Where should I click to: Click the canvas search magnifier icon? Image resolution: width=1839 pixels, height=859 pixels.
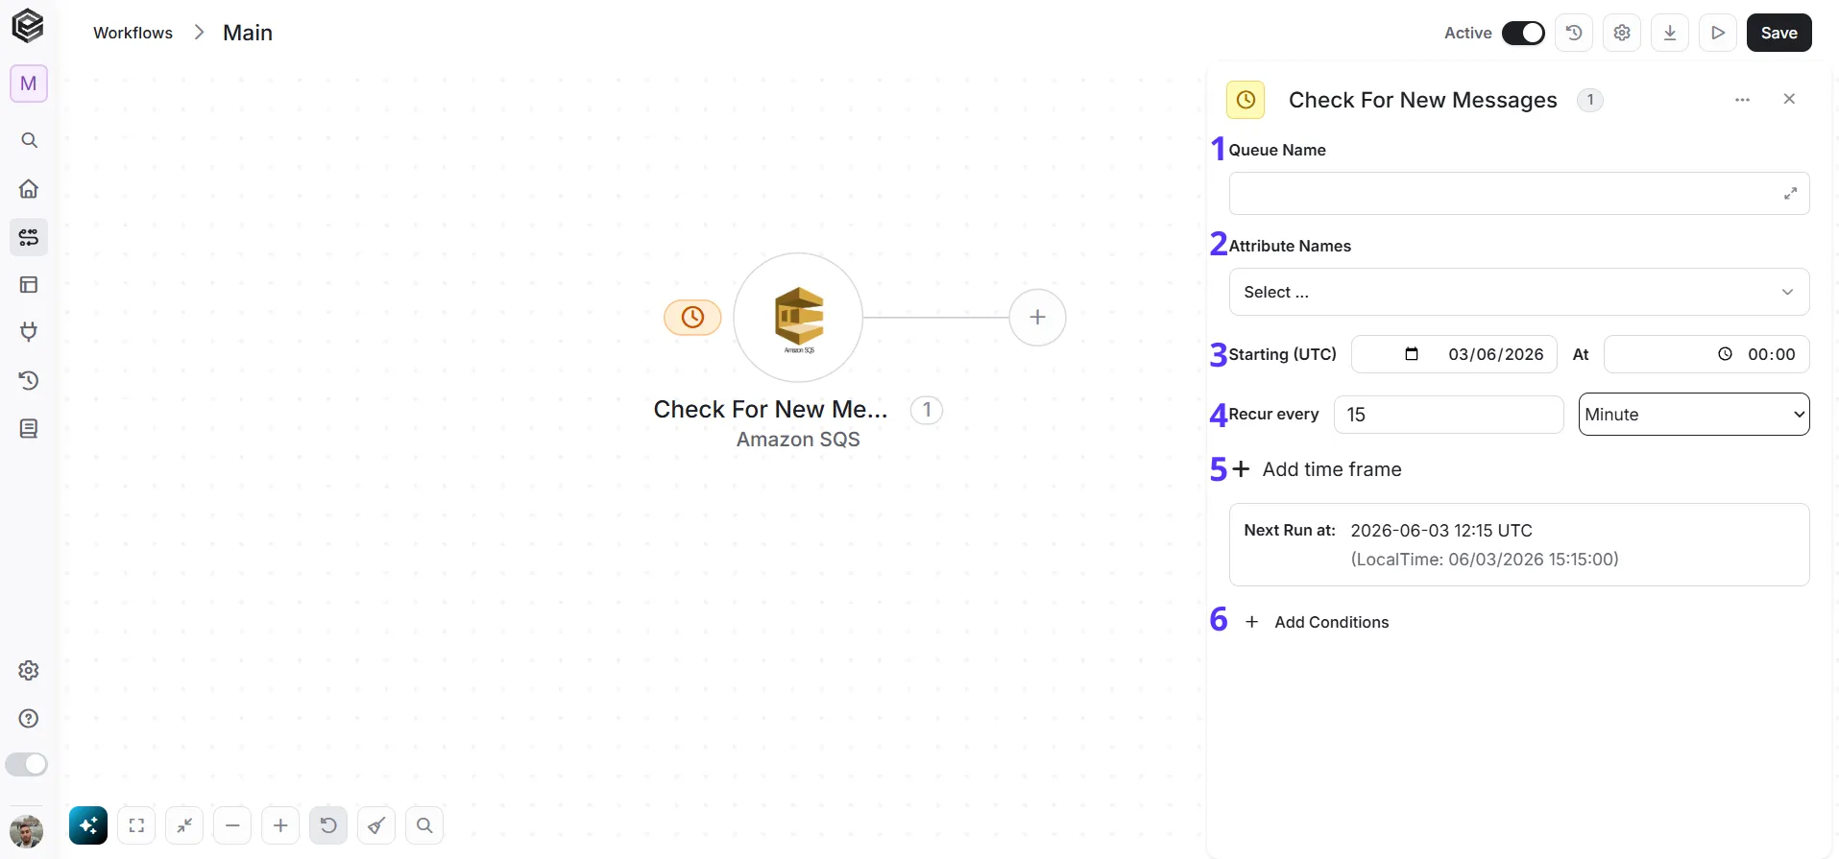pyautogui.click(x=424, y=825)
